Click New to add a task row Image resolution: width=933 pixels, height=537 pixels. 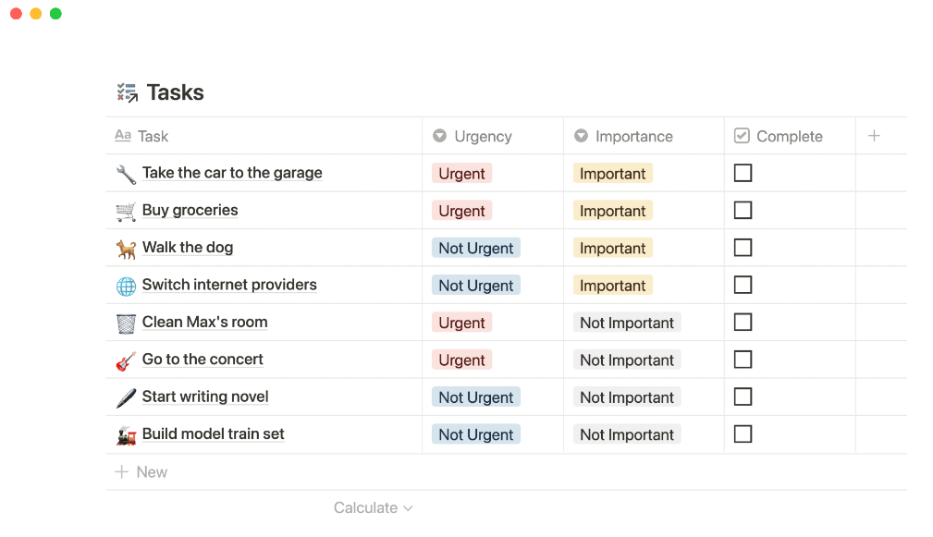[x=141, y=471]
